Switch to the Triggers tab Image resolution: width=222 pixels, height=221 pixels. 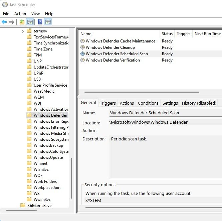pyautogui.click(x=107, y=103)
